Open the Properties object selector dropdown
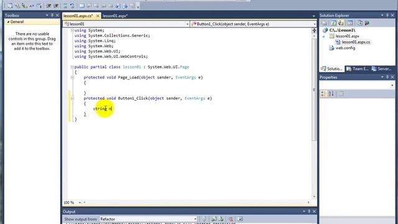 pos(392,85)
